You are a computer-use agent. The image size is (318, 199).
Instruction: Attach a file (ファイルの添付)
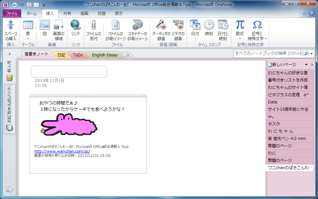(x=93, y=31)
